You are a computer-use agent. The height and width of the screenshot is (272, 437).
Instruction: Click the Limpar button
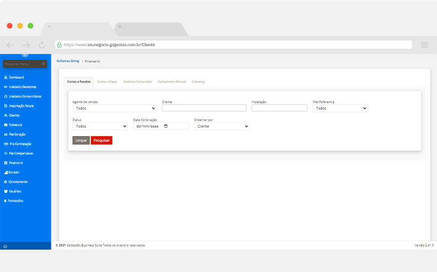point(81,140)
